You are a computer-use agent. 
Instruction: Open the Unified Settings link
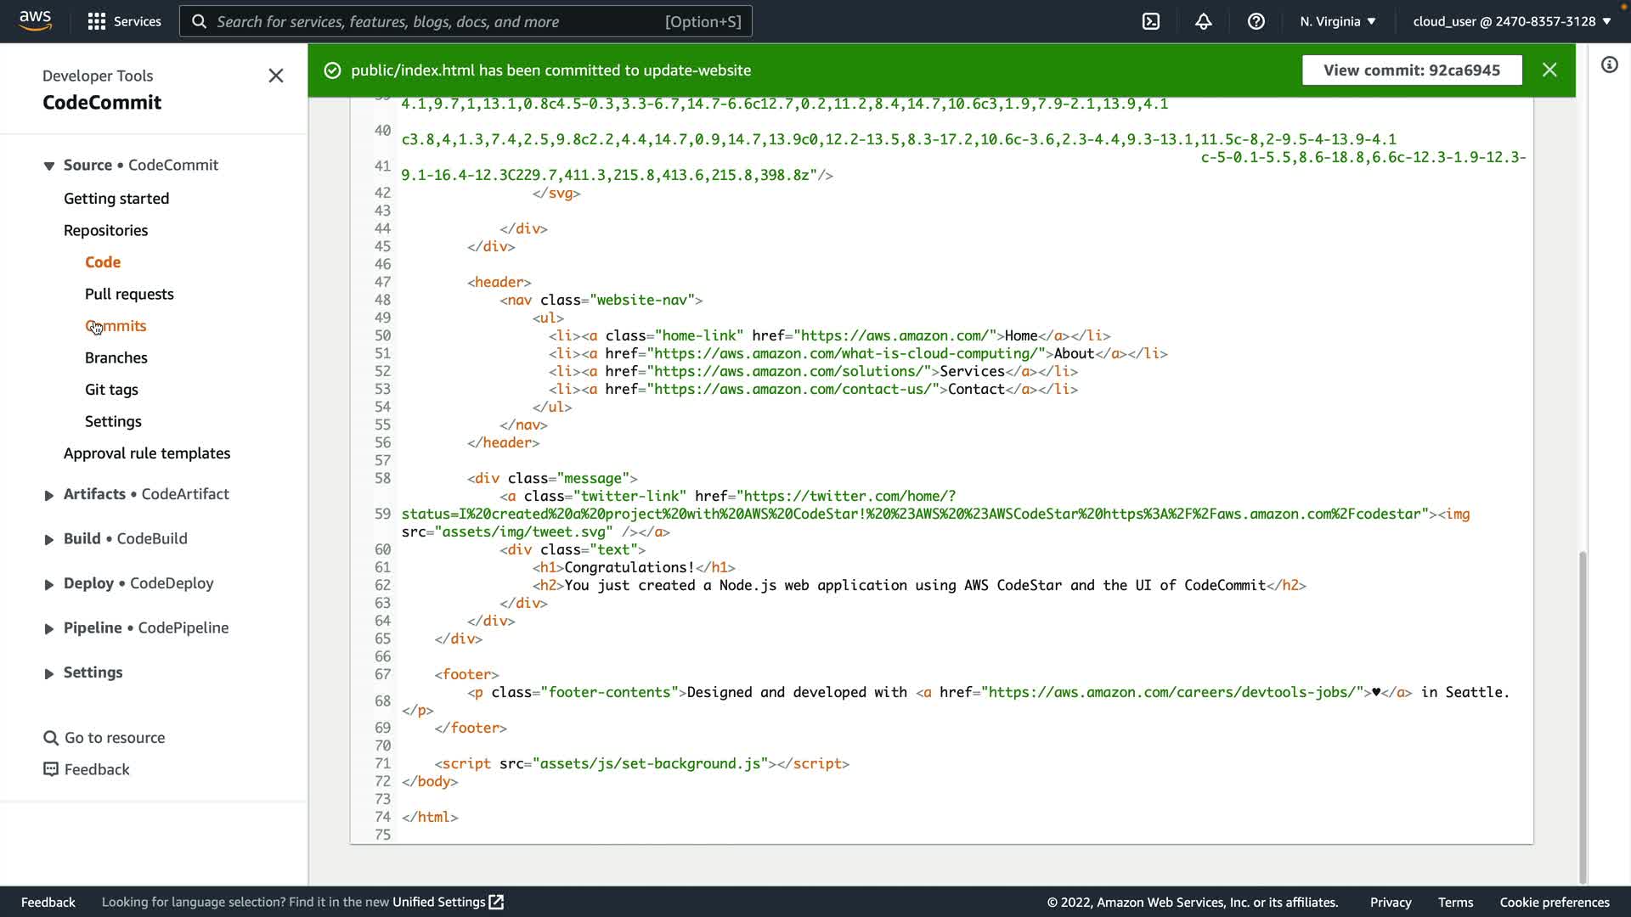click(448, 902)
